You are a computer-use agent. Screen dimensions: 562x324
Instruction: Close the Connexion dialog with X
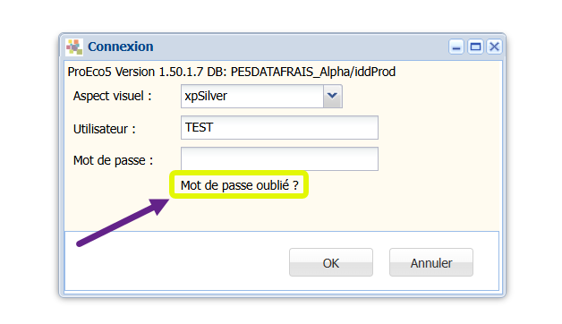pos(494,47)
